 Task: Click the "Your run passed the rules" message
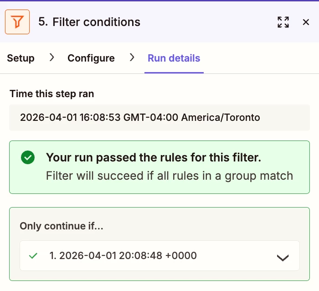click(154, 158)
